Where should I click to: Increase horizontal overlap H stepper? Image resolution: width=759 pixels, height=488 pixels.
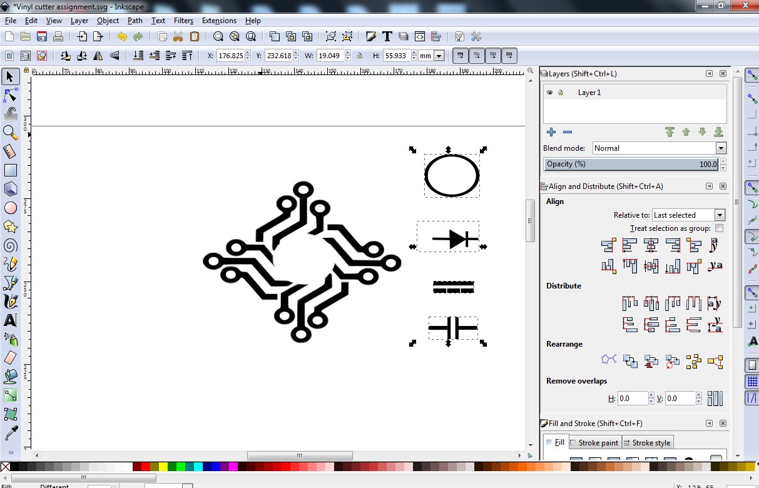[x=651, y=395]
